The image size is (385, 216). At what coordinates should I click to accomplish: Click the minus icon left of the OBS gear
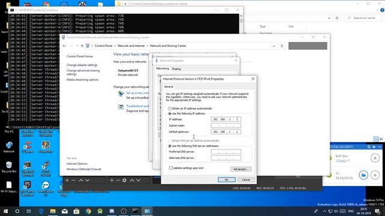[118, 180]
